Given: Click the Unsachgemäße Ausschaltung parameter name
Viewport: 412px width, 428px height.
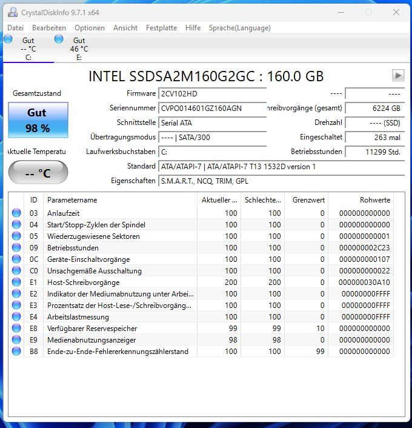Looking at the screenshot, I should pos(95,271).
